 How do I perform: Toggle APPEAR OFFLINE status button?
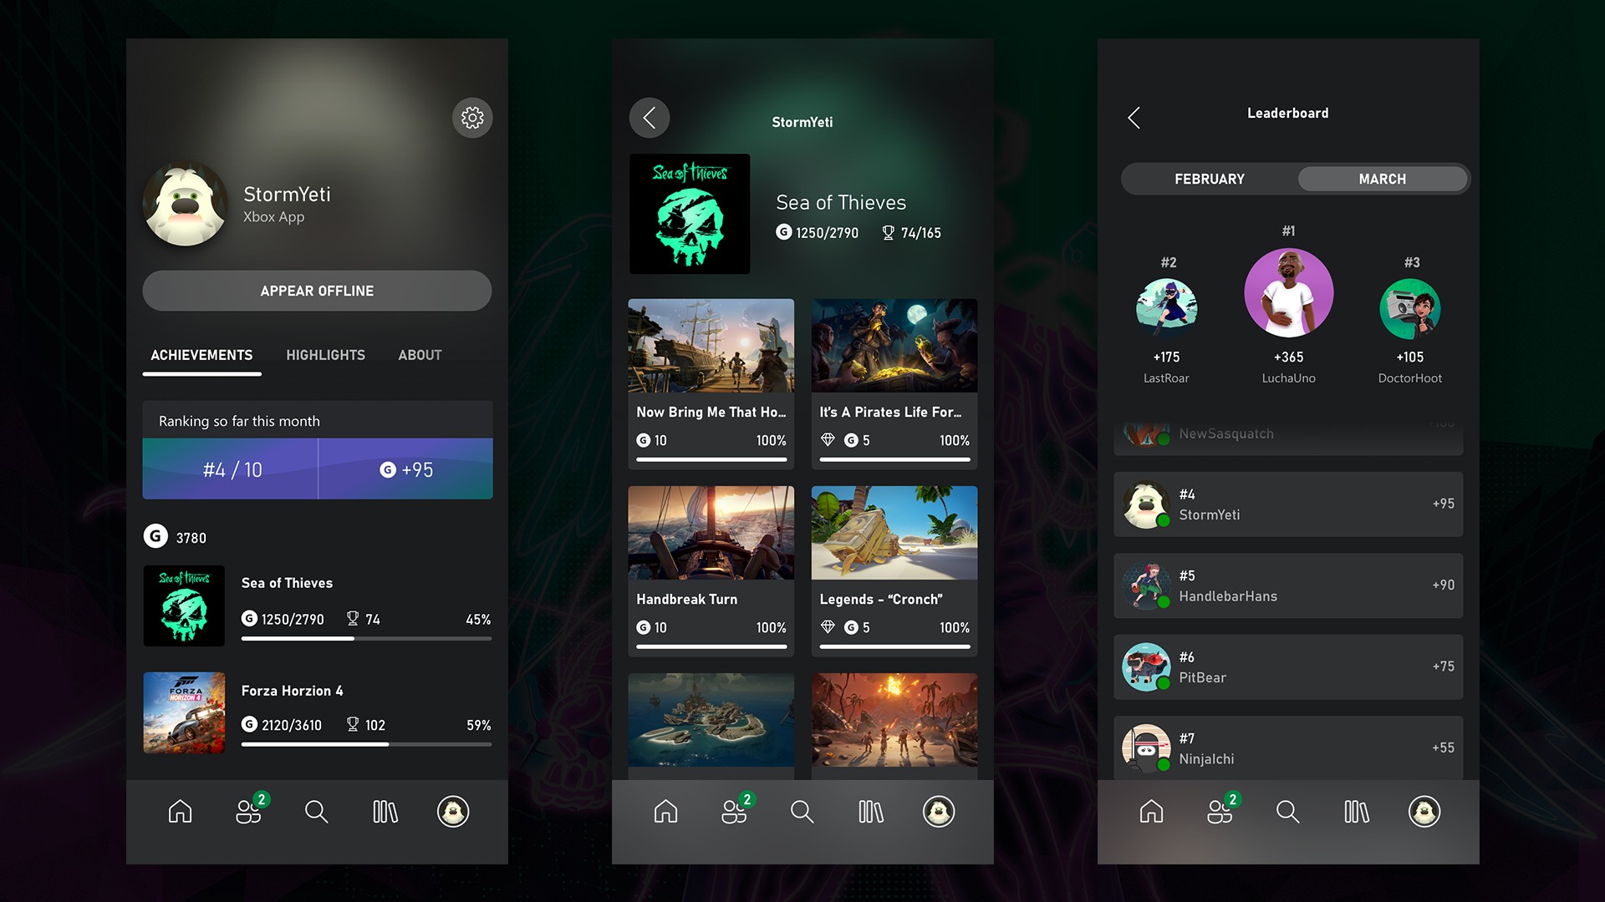click(316, 290)
